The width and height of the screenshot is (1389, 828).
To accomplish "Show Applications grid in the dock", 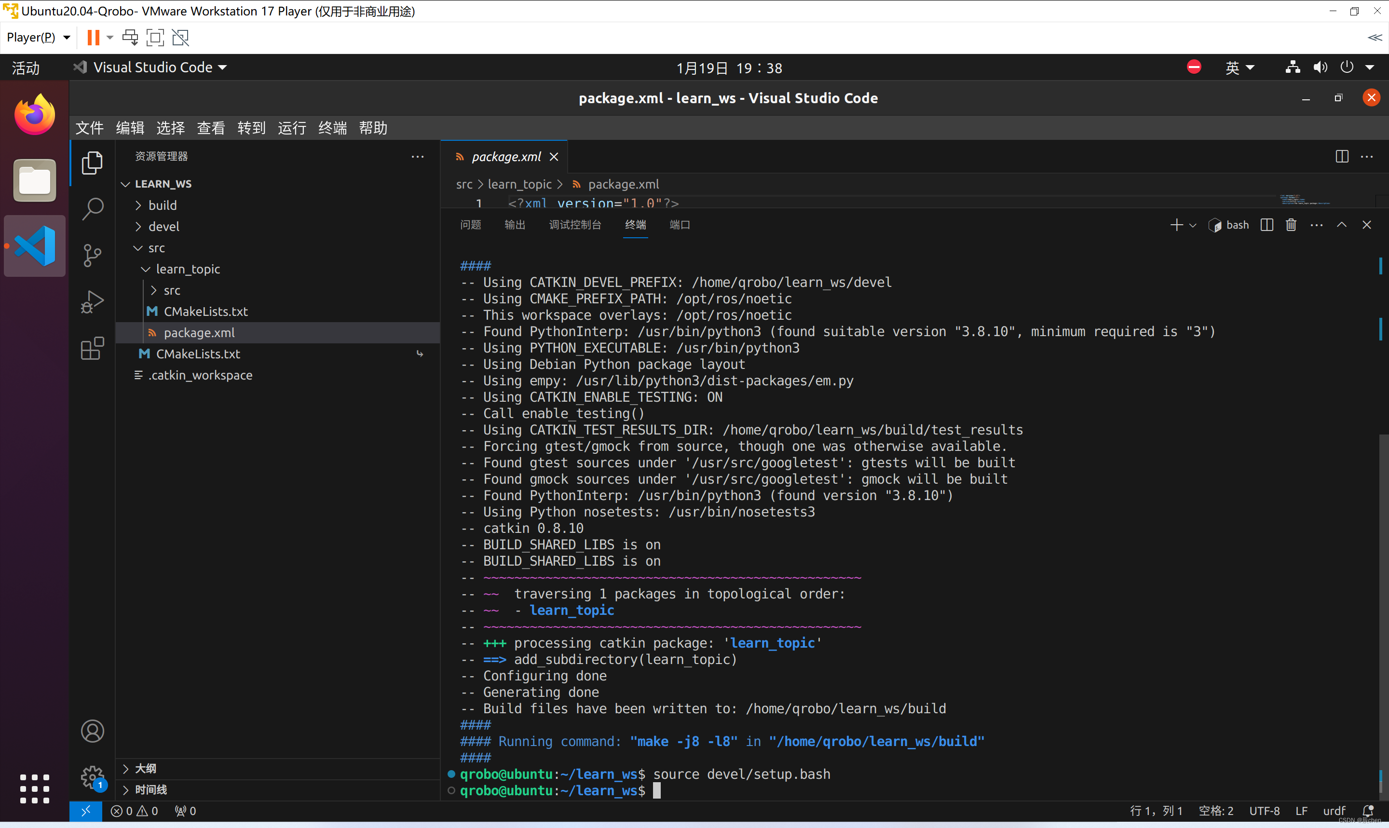I will tap(35, 788).
